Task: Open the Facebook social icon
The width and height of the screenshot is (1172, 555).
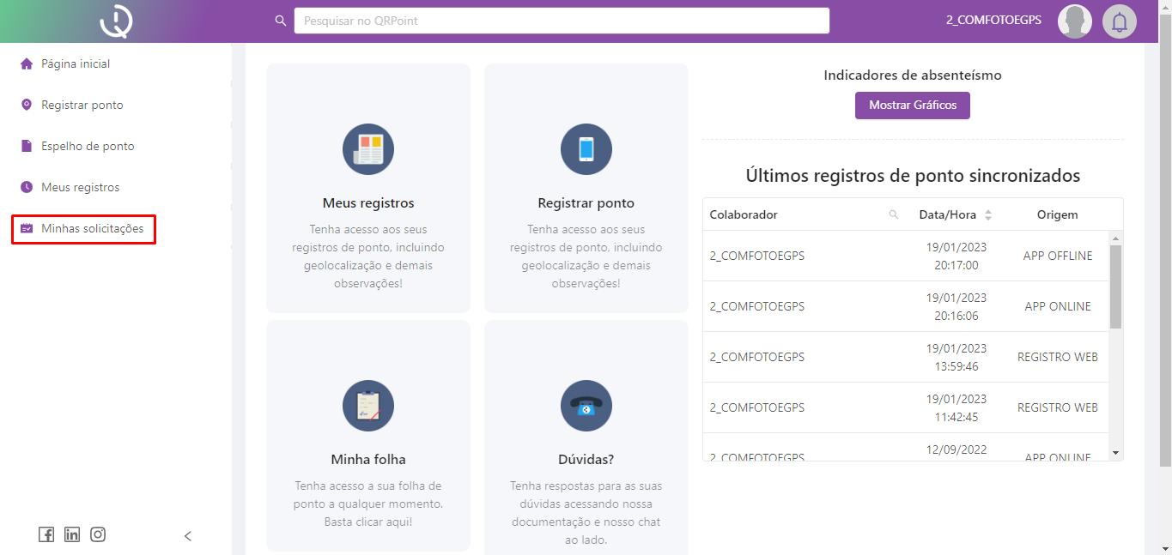Action: click(x=46, y=534)
